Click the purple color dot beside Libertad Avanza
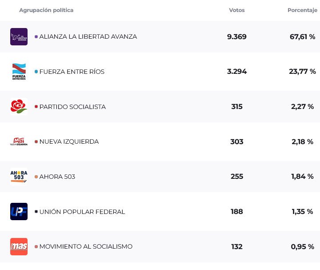The width and height of the screenshot is (320, 270). click(36, 36)
